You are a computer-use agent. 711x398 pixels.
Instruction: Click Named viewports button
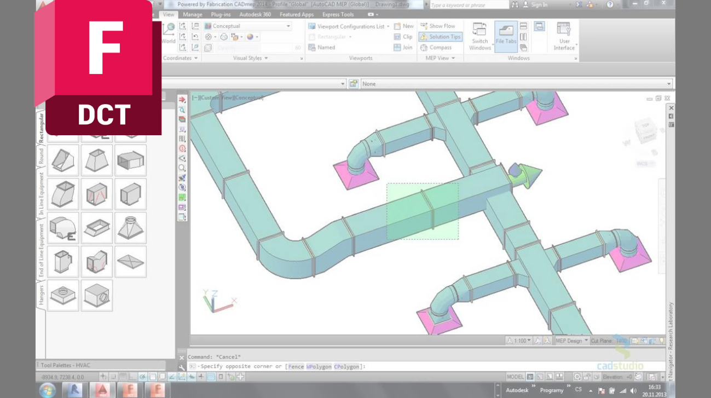(322, 48)
